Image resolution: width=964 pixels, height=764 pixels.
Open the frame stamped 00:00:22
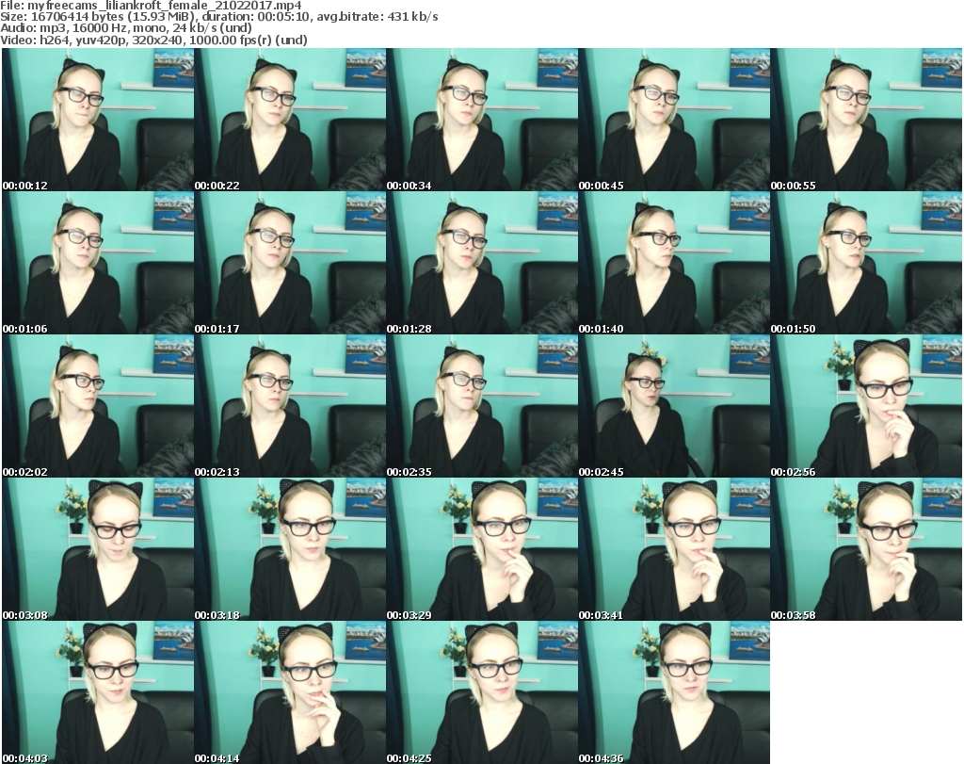coord(290,120)
